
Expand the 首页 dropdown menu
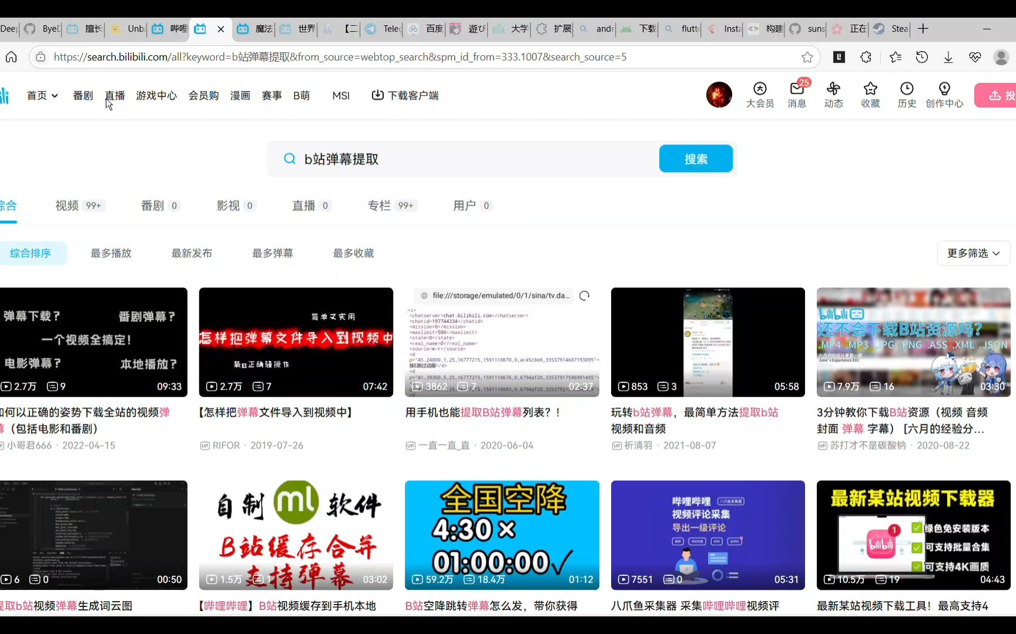point(42,95)
